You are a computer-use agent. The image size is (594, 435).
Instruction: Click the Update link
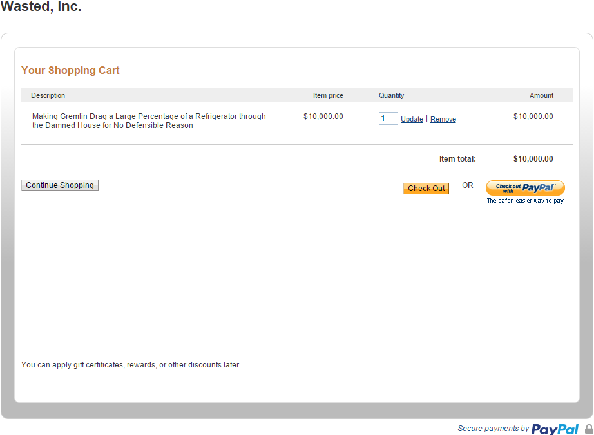point(412,119)
